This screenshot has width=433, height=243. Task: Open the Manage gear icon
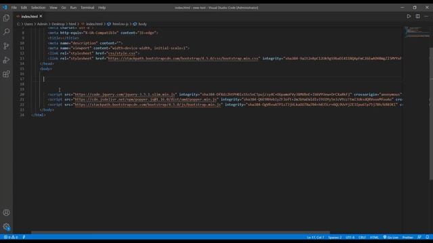[x=6, y=227]
